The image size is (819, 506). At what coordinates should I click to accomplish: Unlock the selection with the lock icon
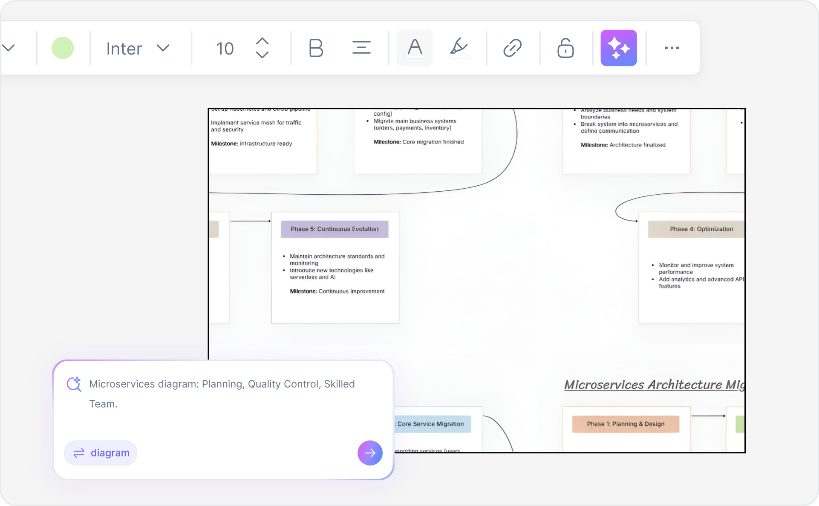565,48
